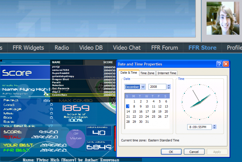The image size is (242, 162).
Task: Open FFR Store in the navigation bar
Action: coord(202,48)
